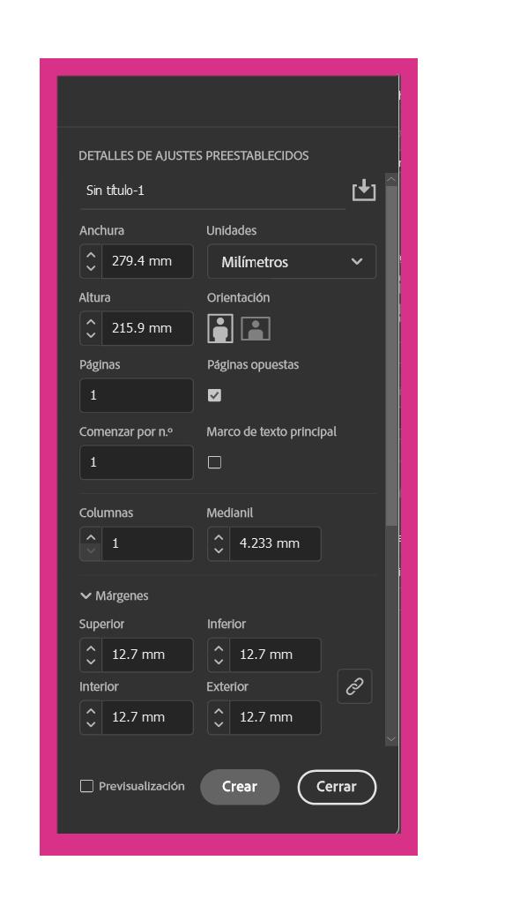The width and height of the screenshot is (505, 898).
Task: Uncheck the Páginas opuestas checkbox
Action: pyautogui.click(x=214, y=395)
